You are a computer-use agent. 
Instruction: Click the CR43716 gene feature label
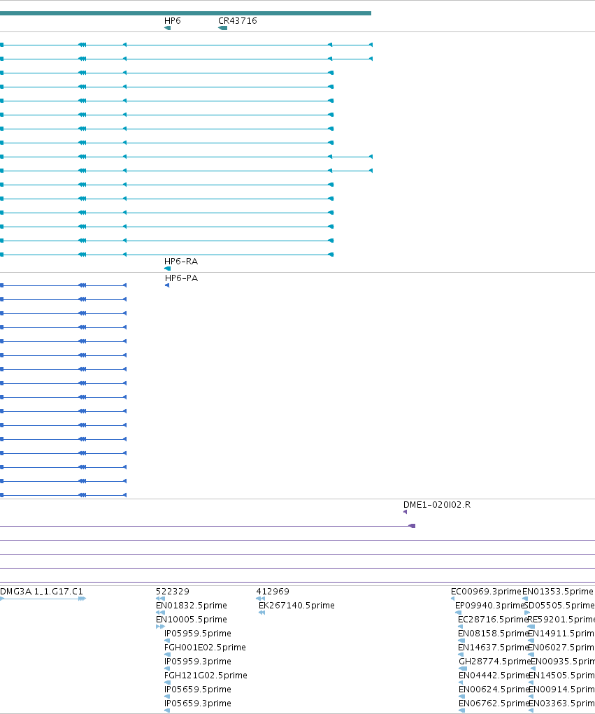[x=237, y=21]
